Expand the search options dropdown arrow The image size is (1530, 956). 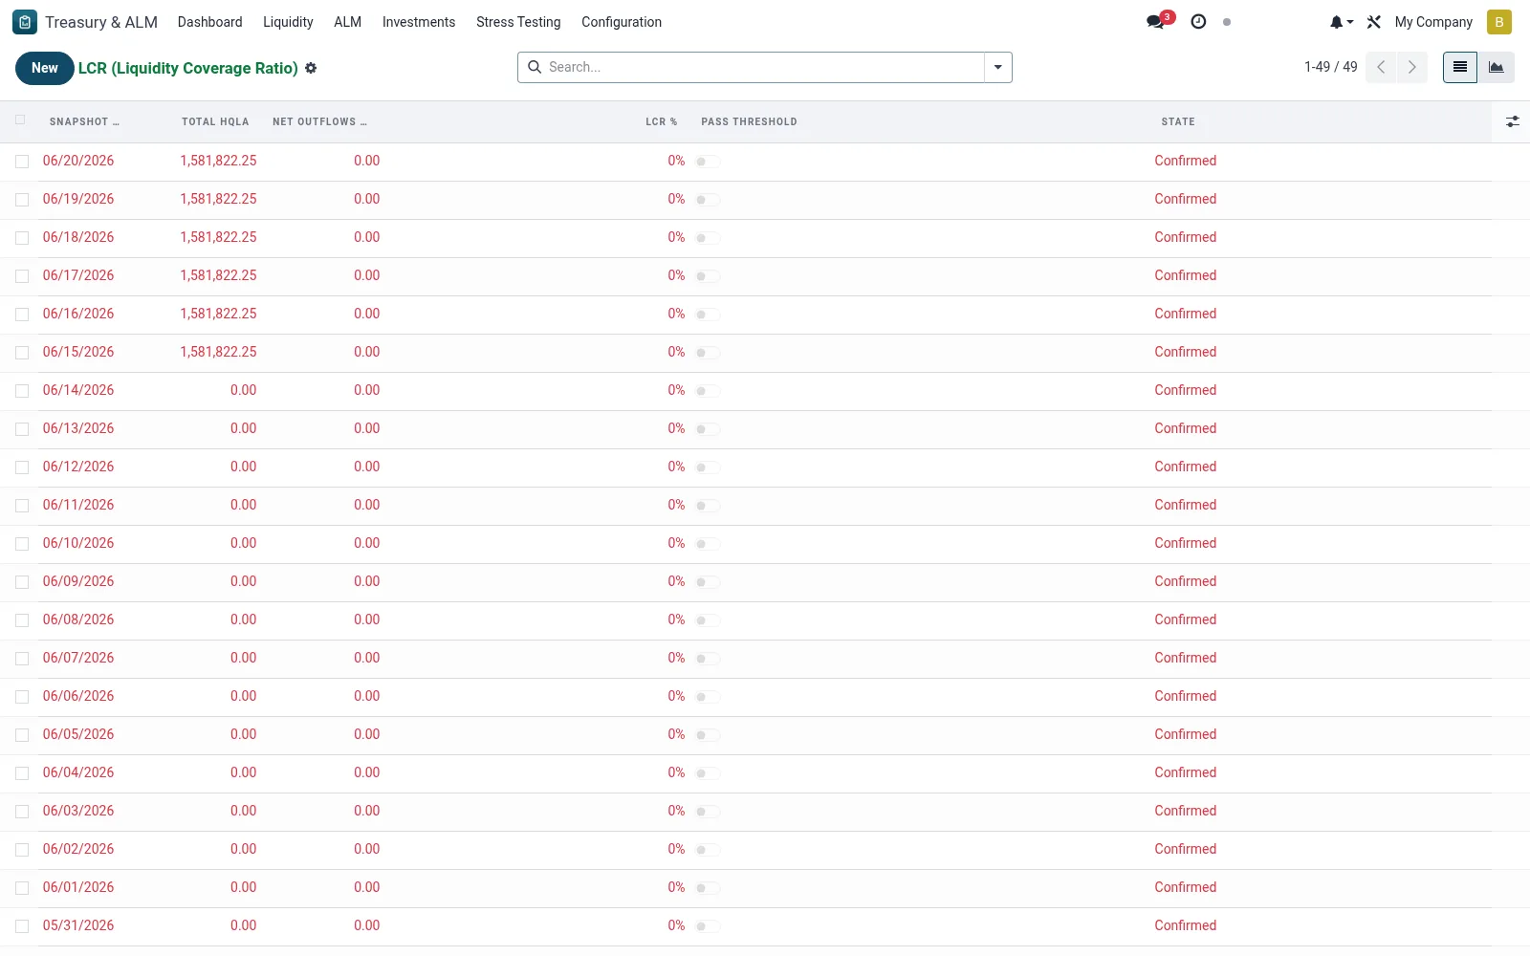[x=998, y=67]
